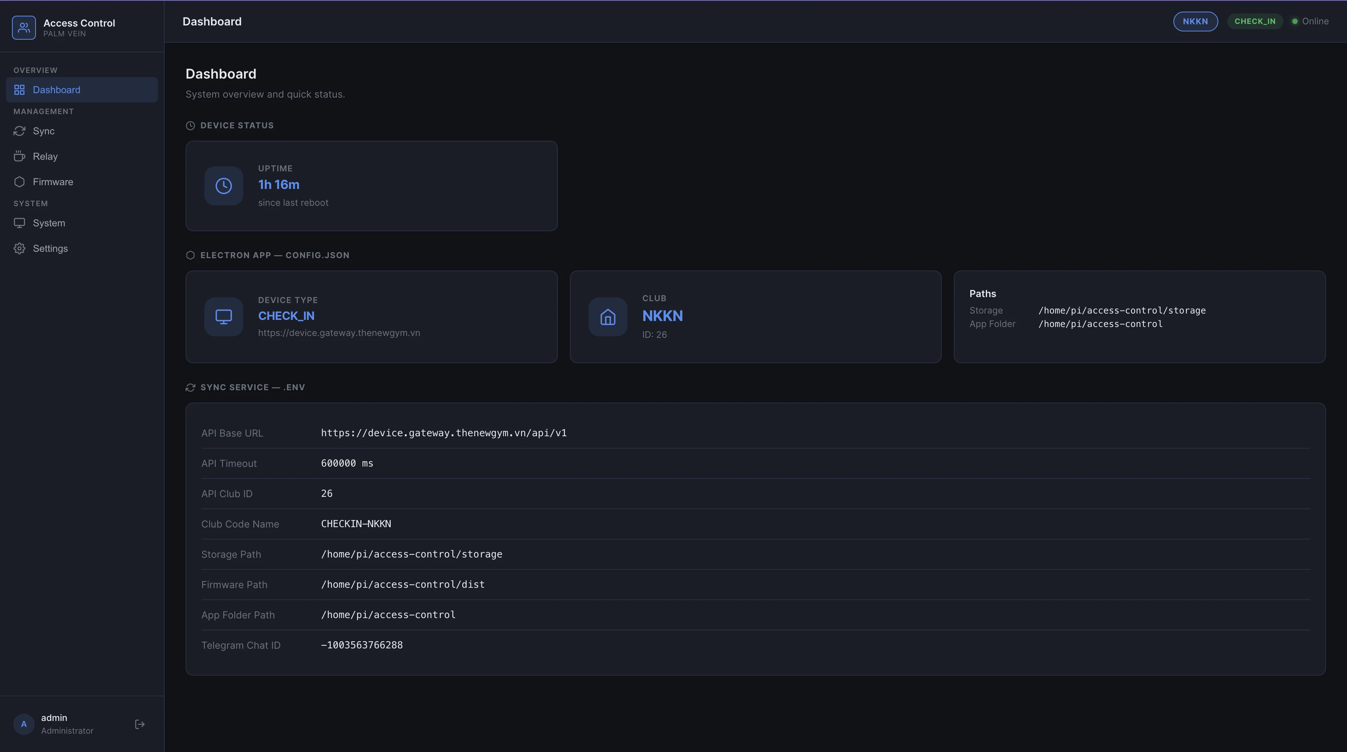Click the CHECK_IN device type value
This screenshot has width=1347, height=752.
pos(286,316)
